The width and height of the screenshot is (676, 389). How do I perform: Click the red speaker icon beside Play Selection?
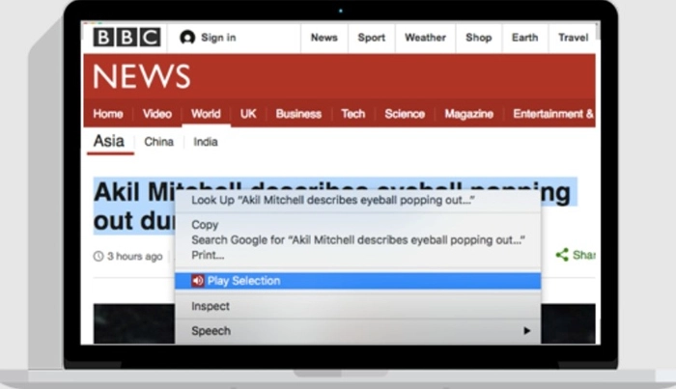click(x=197, y=281)
